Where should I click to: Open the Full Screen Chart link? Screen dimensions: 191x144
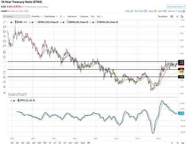point(176,7)
